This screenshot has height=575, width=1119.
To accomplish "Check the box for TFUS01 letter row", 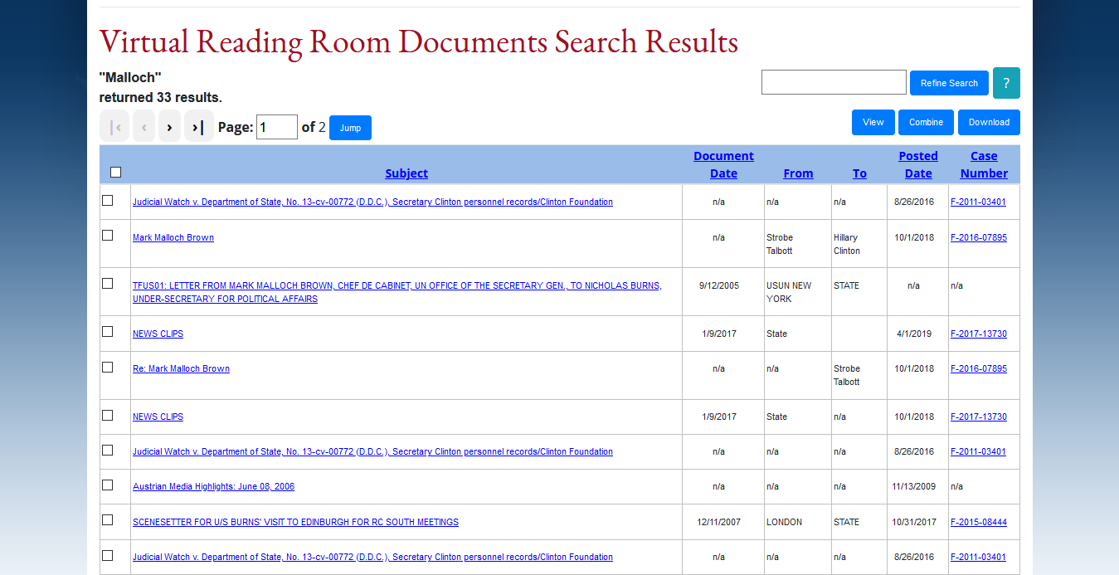I will (x=107, y=284).
